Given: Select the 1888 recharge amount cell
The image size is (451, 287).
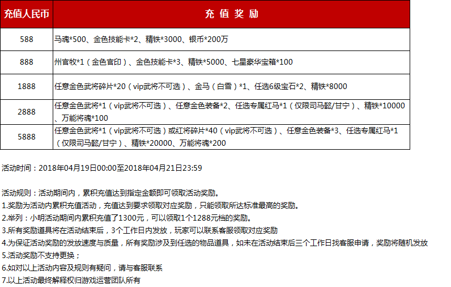Looking at the screenshot, I should click(27, 87).
